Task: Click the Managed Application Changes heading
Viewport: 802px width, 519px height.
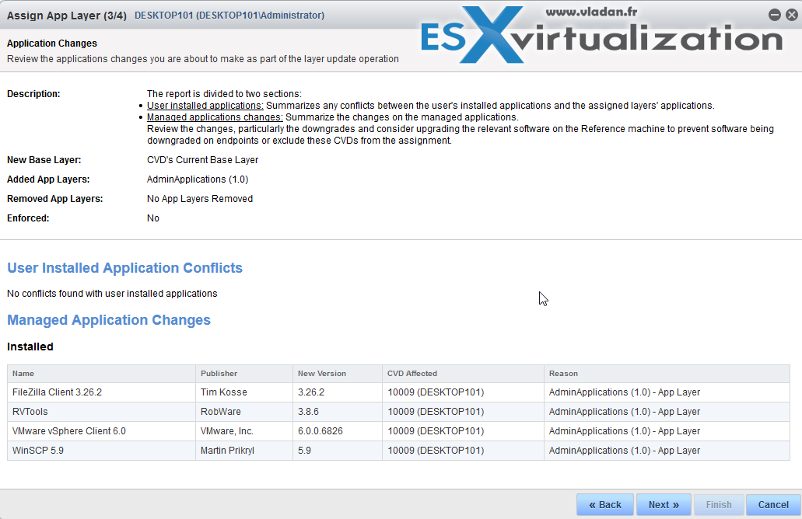Action: click(x=109, y=320)
